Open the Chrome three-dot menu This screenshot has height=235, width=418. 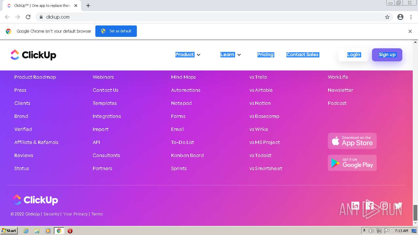(411, 17)
